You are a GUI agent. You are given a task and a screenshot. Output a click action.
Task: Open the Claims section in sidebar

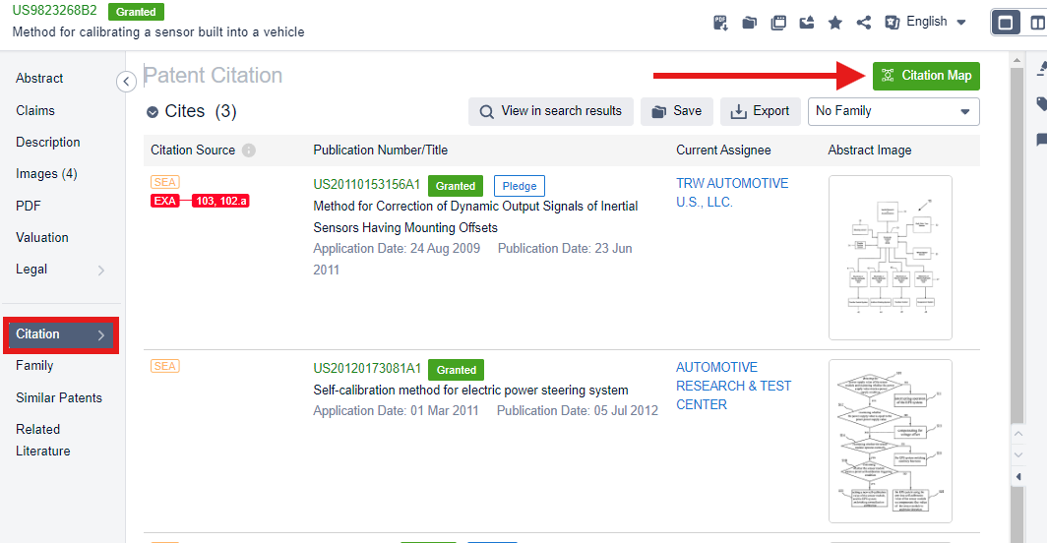coord(35,110)
